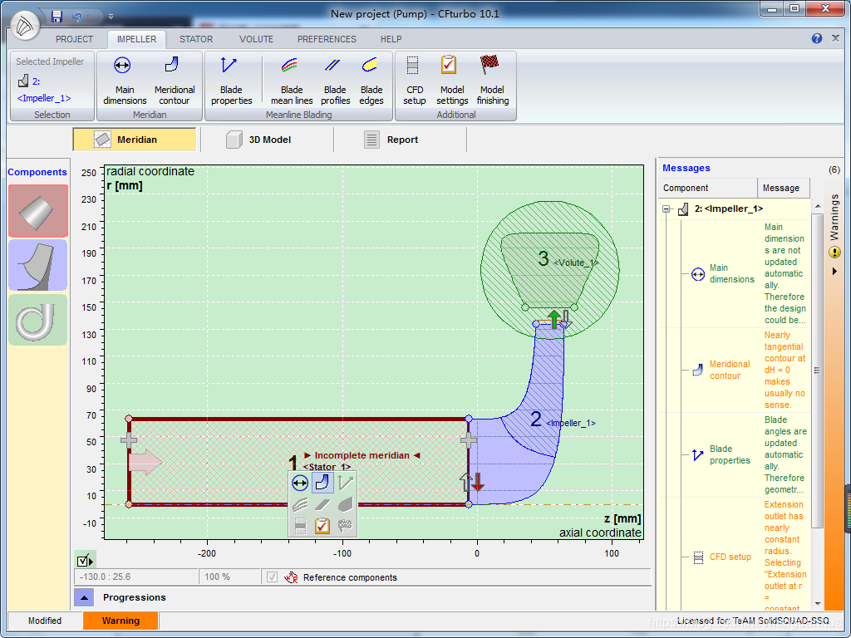Select the Meridian view button

(134, 140)
